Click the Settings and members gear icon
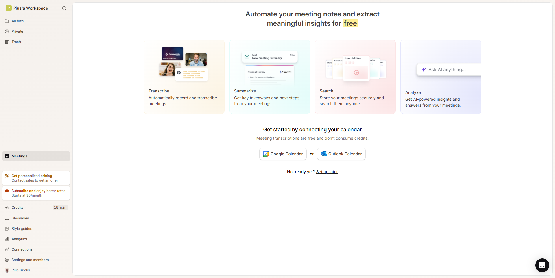The image size is (555, 278). pos(7,260)
